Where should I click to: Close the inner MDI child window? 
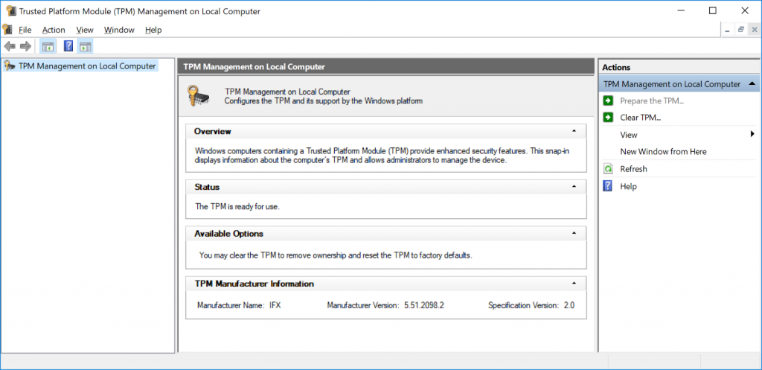[x=755, y=30]
